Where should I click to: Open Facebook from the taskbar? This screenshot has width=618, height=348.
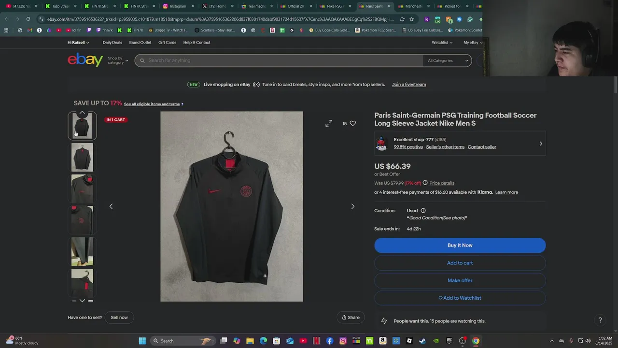[x=330, y=341]
